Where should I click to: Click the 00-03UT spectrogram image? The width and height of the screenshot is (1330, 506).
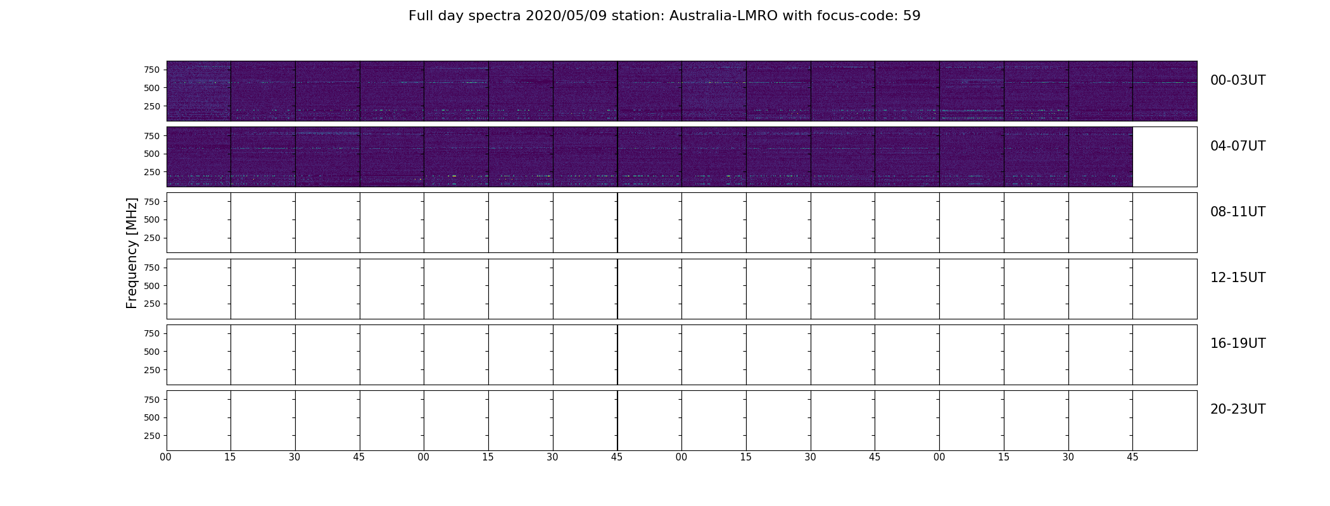681,91
